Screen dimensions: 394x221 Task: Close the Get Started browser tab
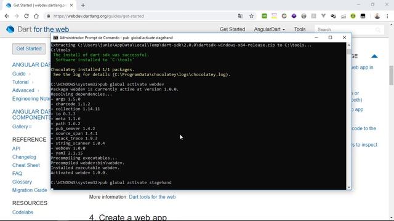(71, 5)
